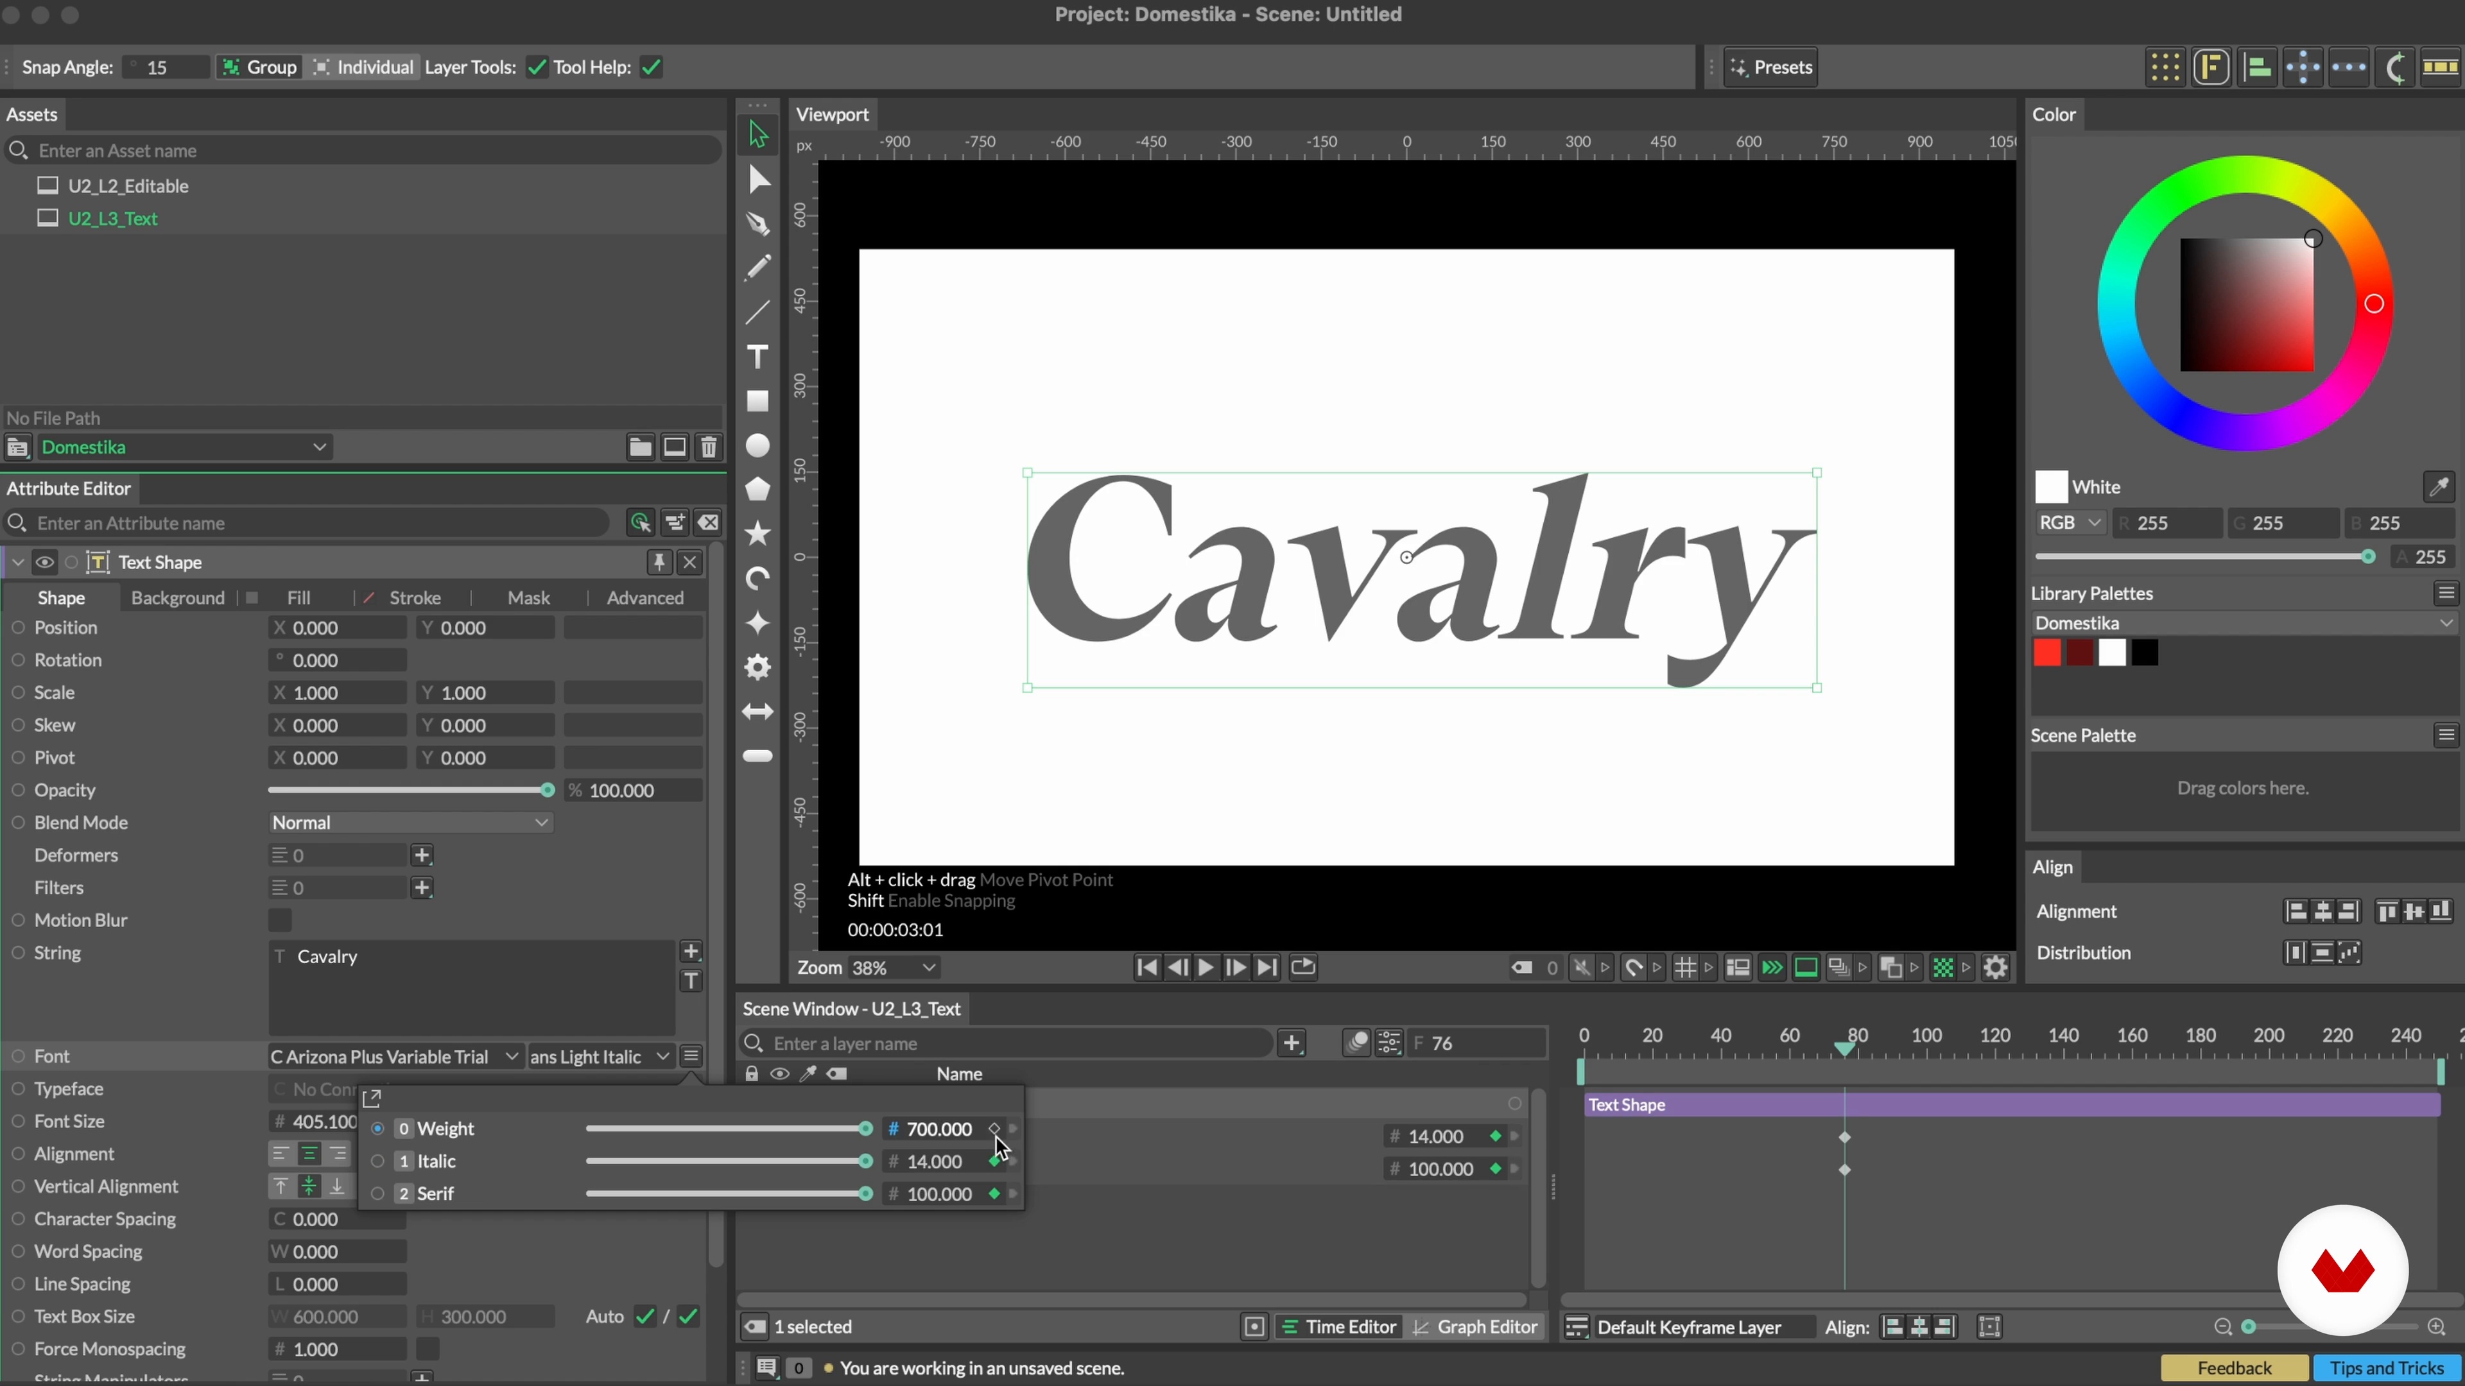This screenshot has height=1386, width=2465.
Task: Open the Zoom 38% dropdown
Action: (x=894, y=968)
